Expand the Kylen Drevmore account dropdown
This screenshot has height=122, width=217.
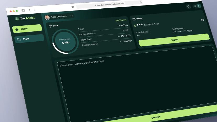pyautogui.click(x=72, y=16)
